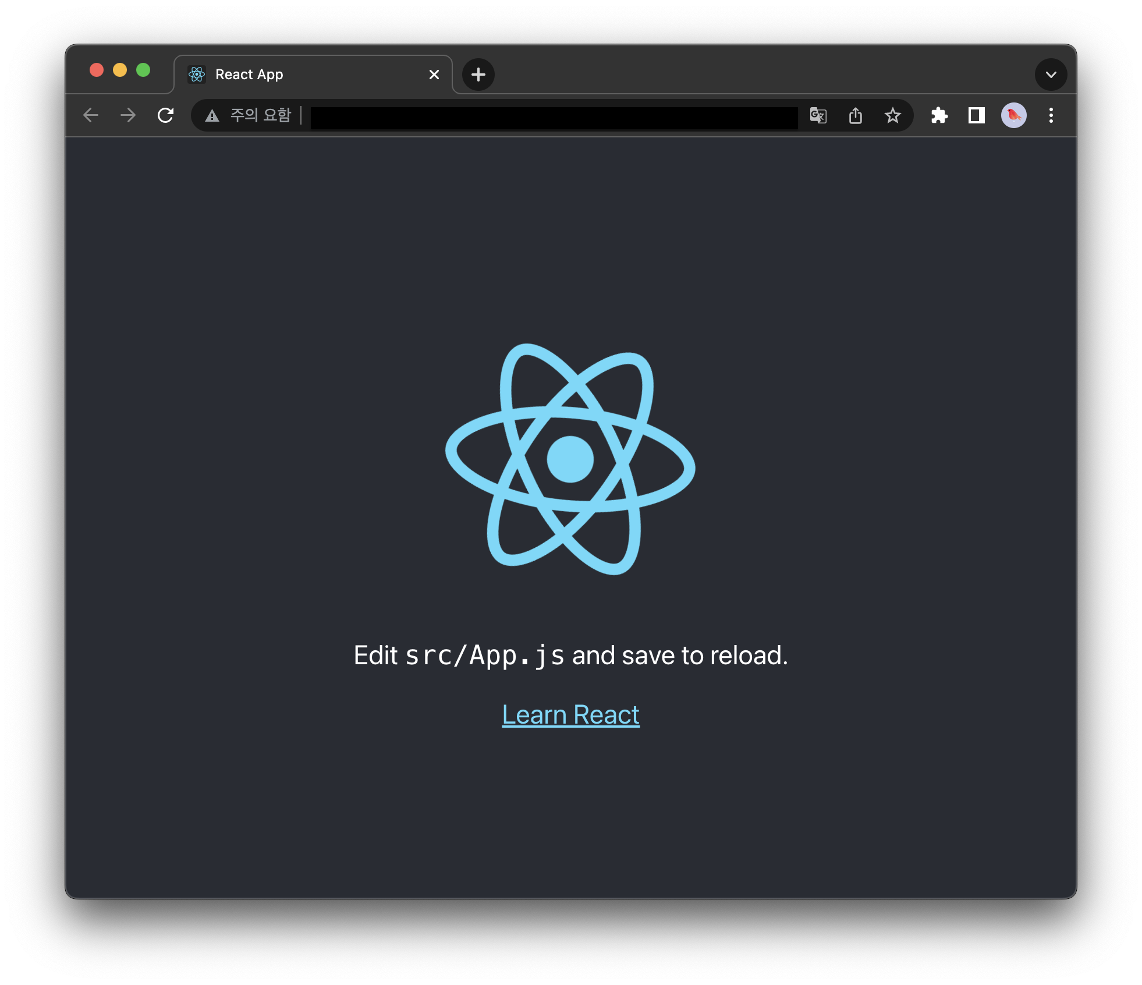Follow the Learn React link

570,715
